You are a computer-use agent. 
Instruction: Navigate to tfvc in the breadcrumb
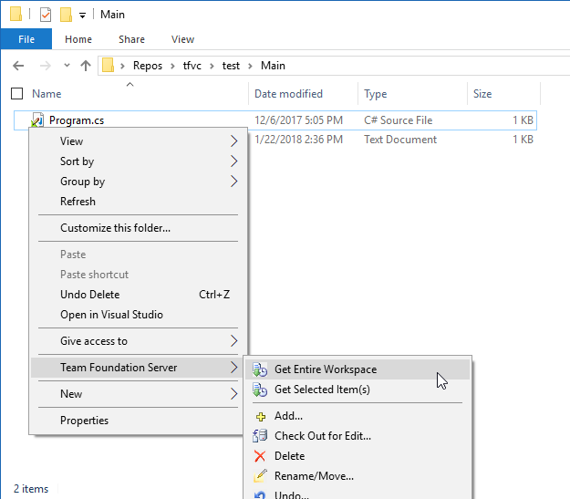coord(192,66)
